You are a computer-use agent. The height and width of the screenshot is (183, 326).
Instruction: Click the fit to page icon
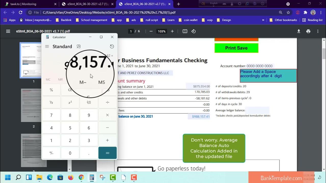(x=185, y=31)
